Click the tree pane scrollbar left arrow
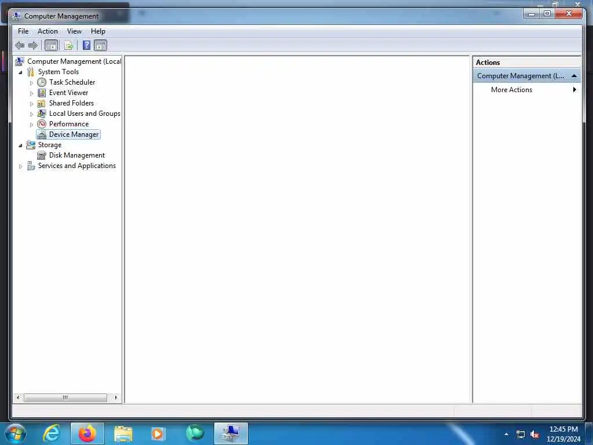Screen dimensions: 593x445 pos(18,397)
